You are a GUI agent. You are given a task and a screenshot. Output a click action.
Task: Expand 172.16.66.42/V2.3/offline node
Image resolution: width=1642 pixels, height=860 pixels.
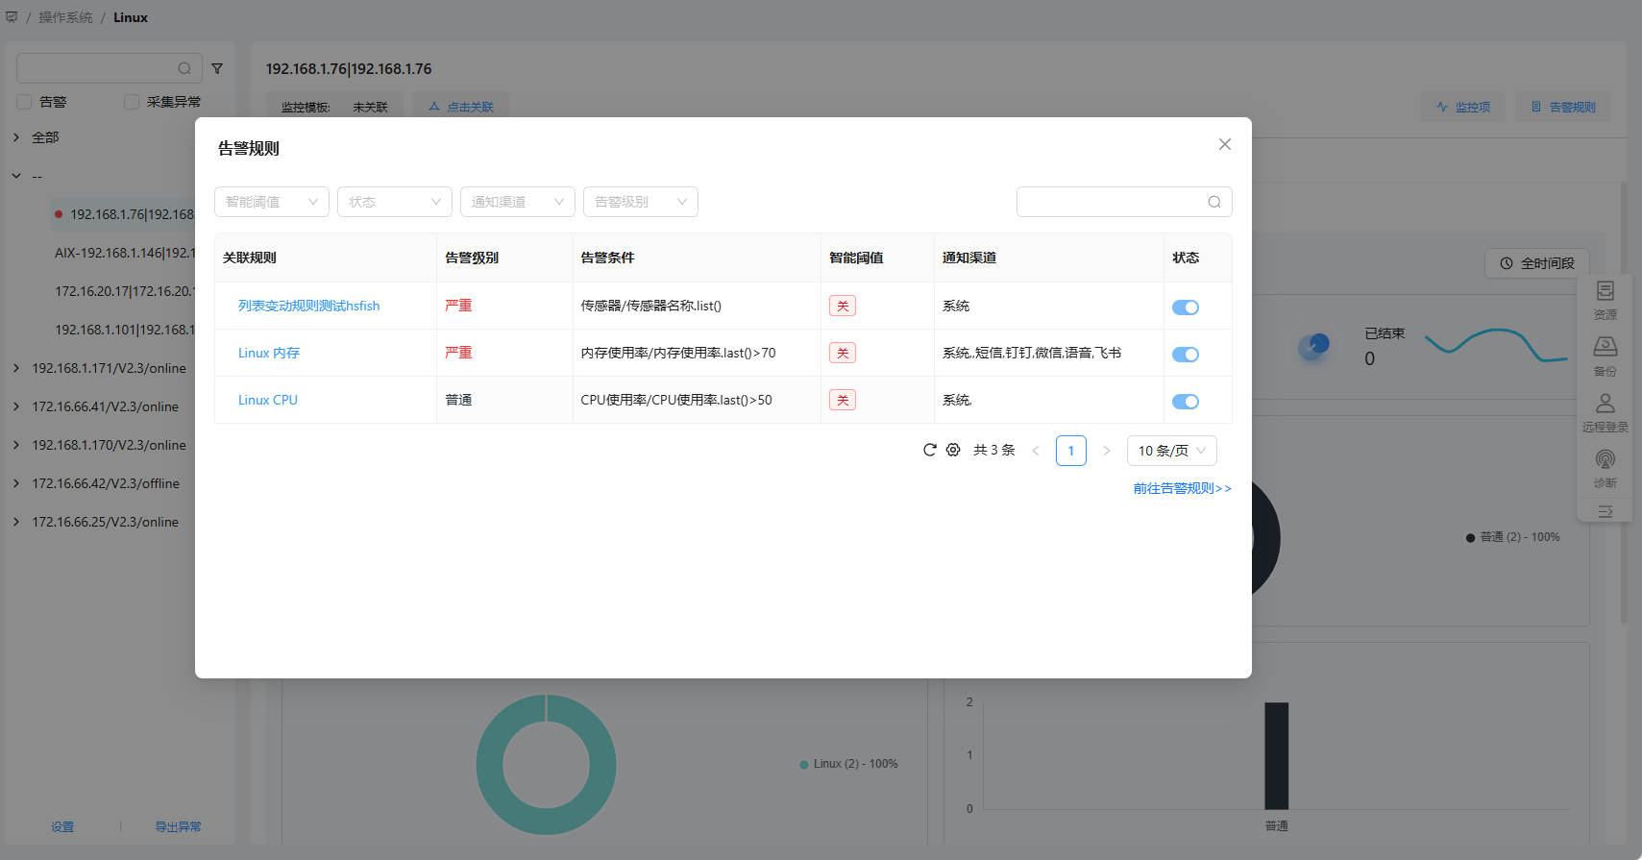point(16,483)
